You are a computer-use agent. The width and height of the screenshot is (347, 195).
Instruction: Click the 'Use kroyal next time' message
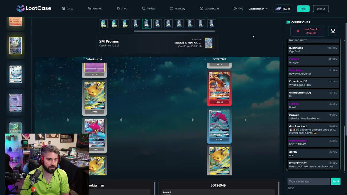click(313, 165)
